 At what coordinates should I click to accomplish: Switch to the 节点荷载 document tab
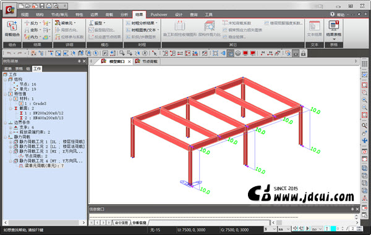(146, 61)
